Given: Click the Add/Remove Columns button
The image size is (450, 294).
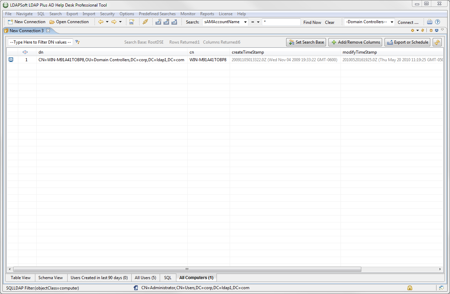Looking at the screenshot, I should pyautogui.click(x=355, y=42).
